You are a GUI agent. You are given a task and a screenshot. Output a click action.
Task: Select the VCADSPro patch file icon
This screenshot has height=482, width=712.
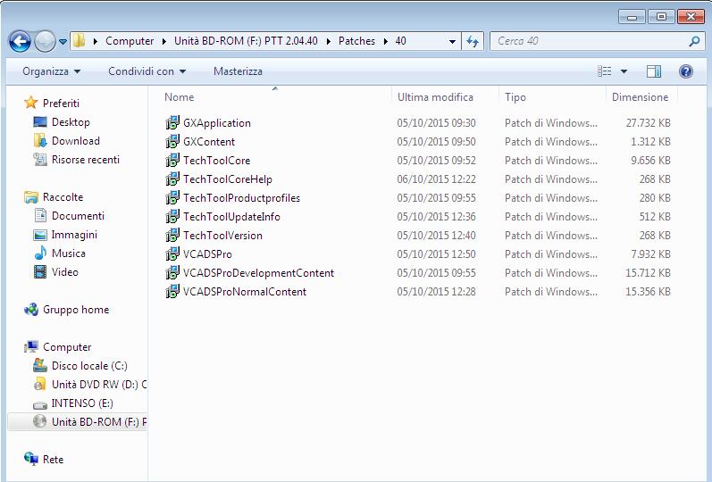click(172, 254)
